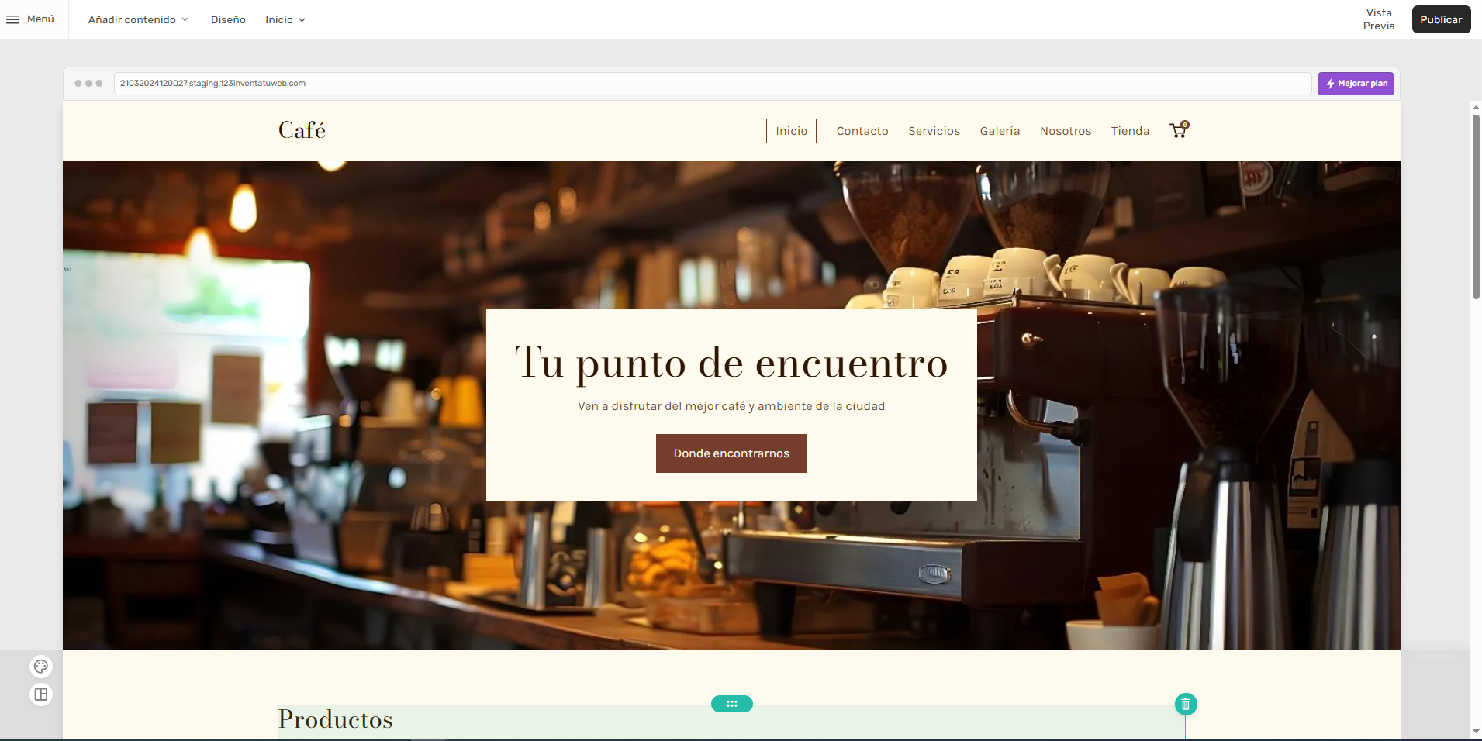
Task: Open the shopping cart icon
Action: [x=1179, y=130]
